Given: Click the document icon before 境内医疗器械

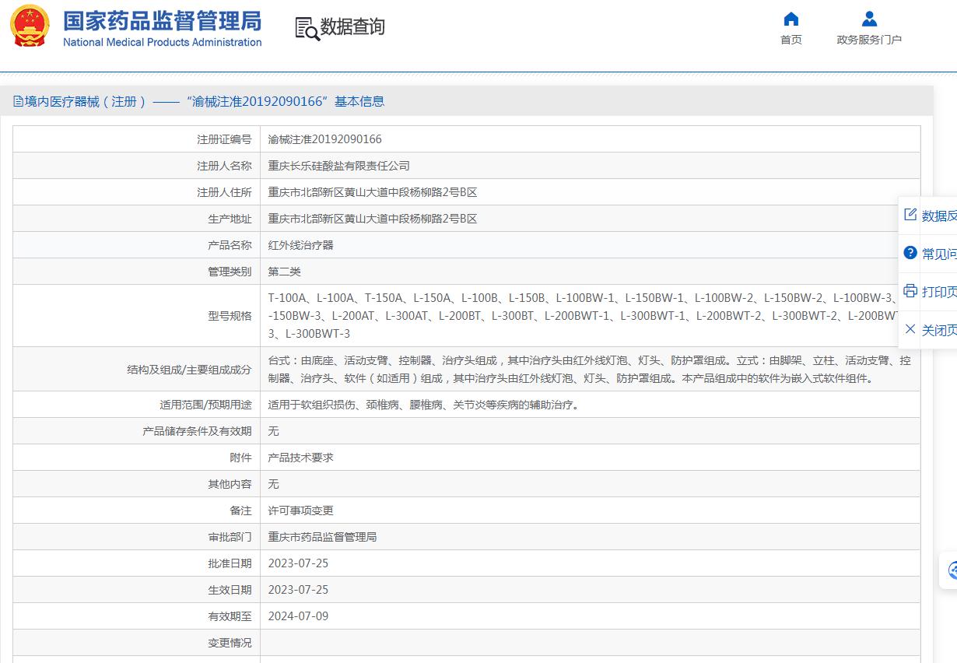Looking at the screenshot, I should (18, 101).
